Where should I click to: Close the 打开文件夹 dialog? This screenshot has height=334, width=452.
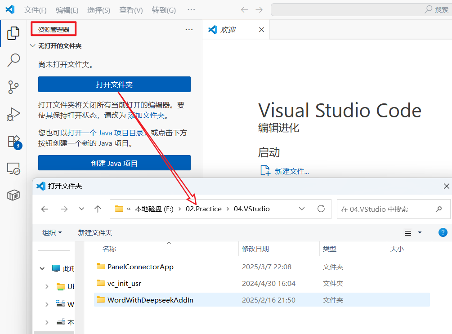[446, 186]
